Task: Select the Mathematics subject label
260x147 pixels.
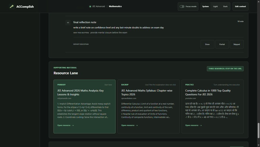Action: [115, 6]
